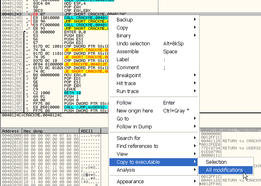Open the Copy submenu
The image size is (261, 186).
pyautogui.click(x=122, y=28)
